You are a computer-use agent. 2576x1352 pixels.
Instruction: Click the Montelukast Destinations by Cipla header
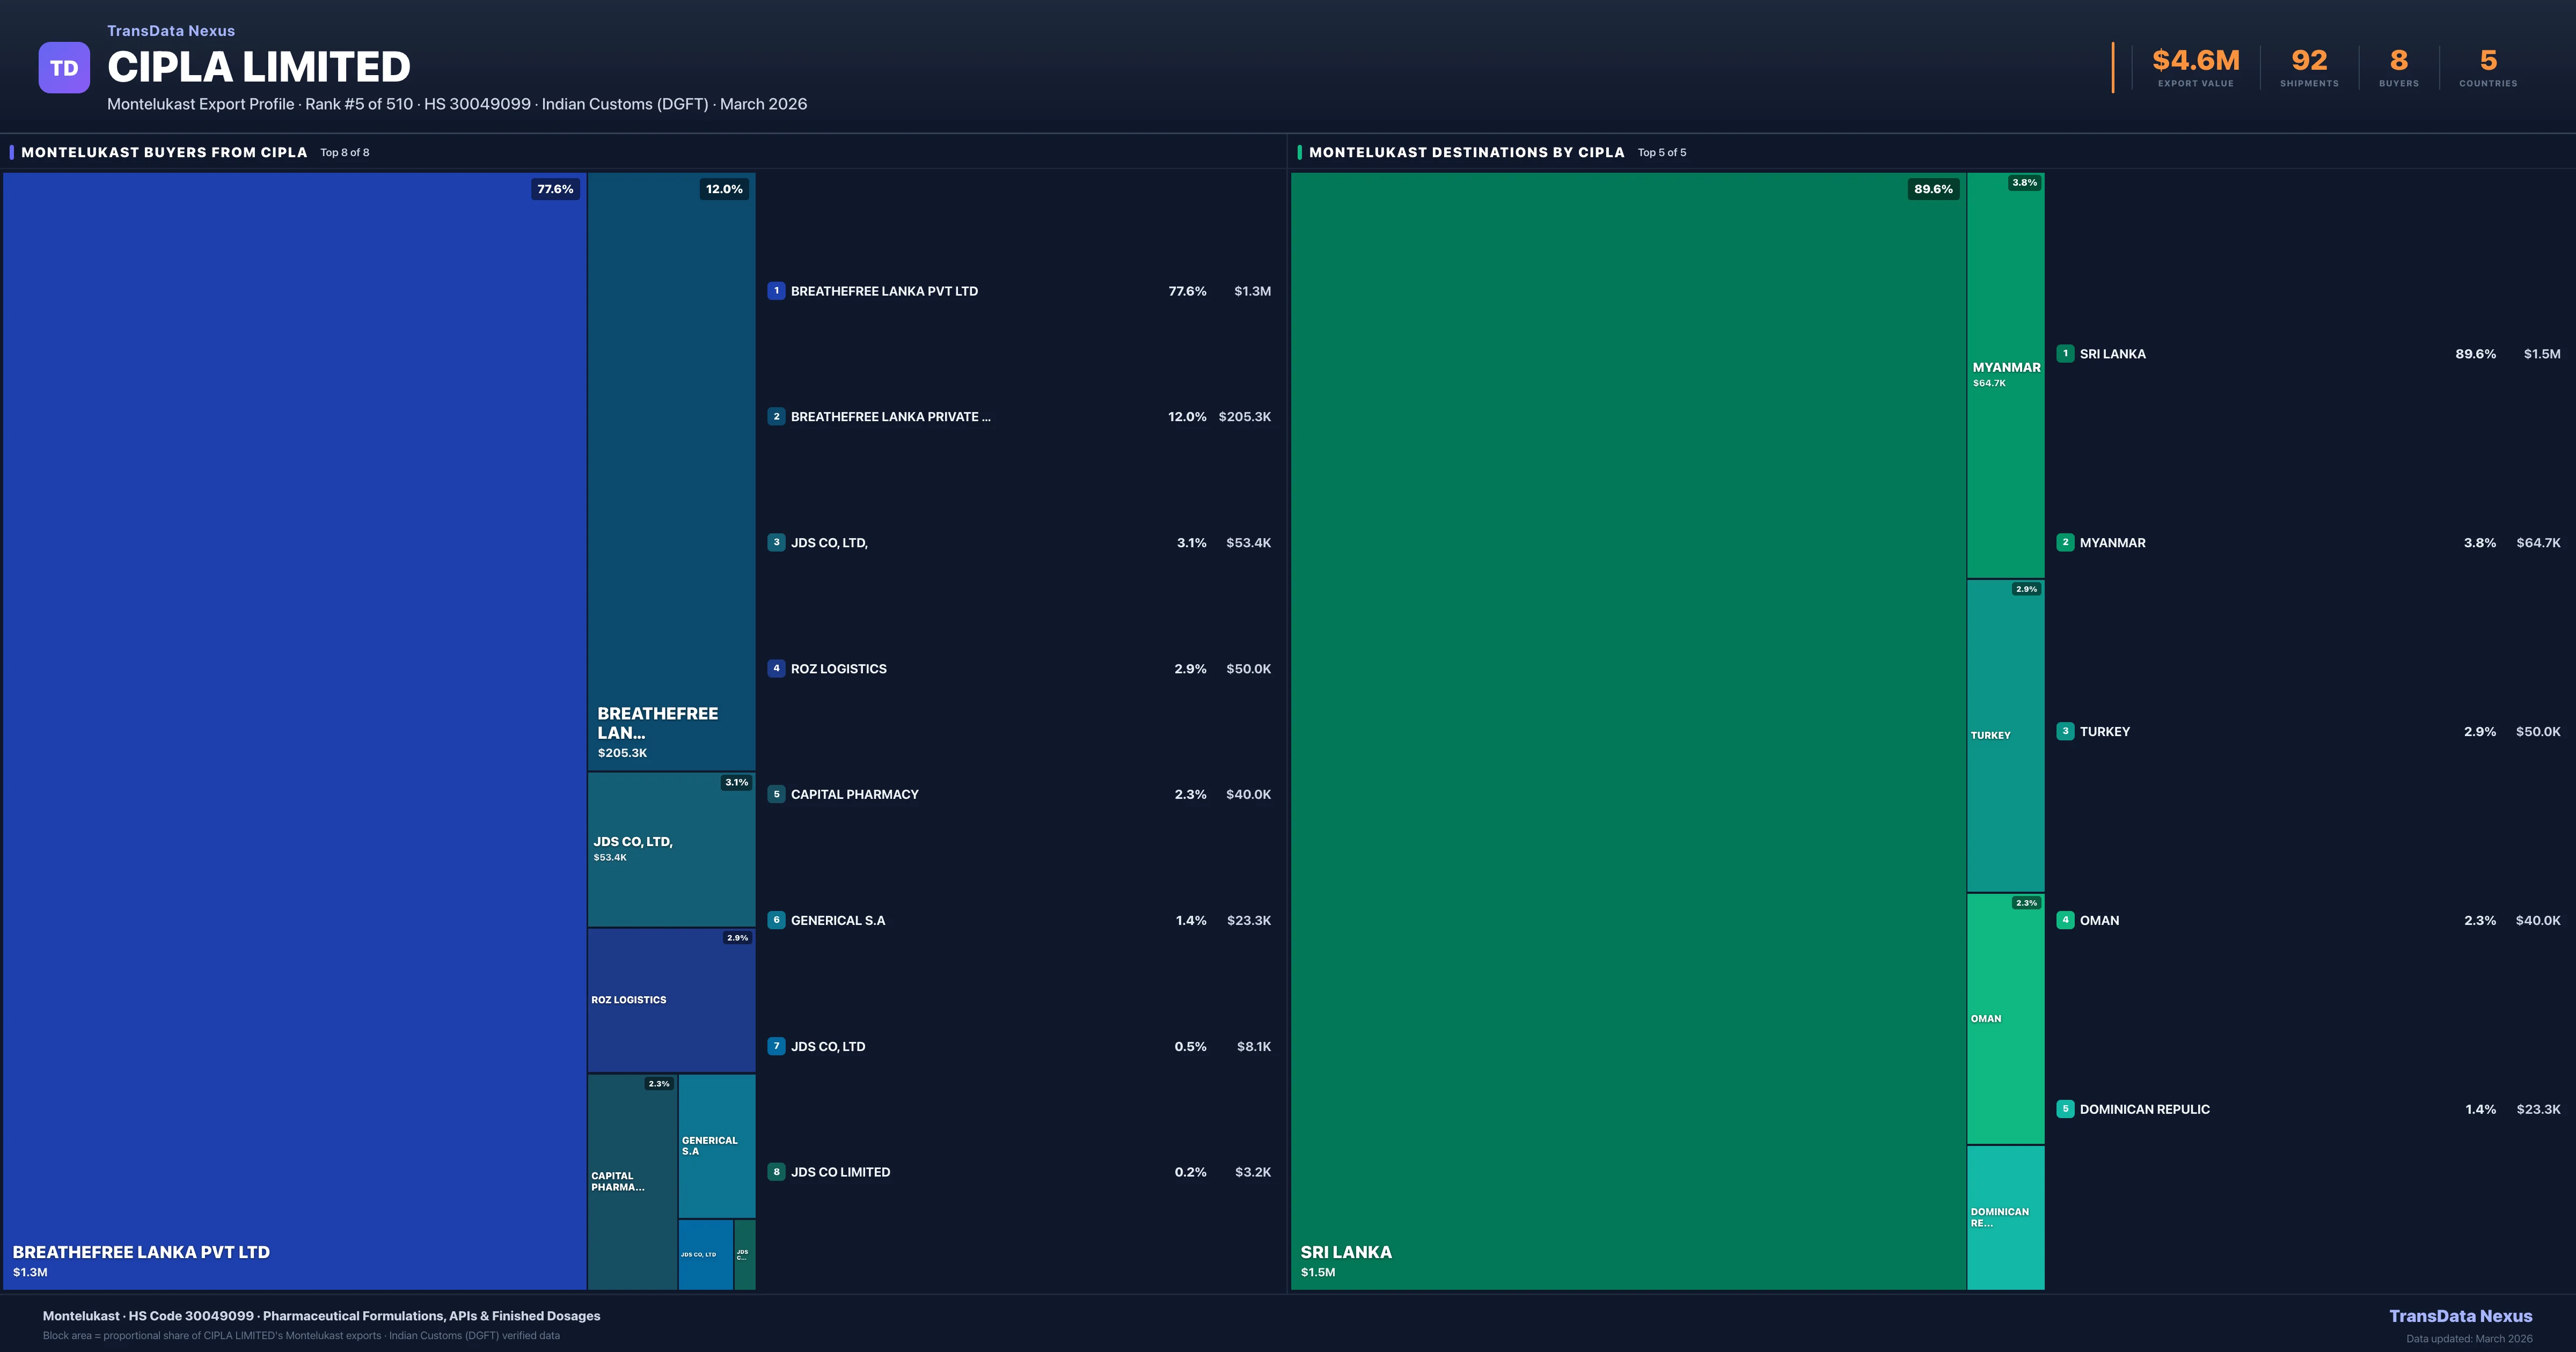(x=1466, y=152)
